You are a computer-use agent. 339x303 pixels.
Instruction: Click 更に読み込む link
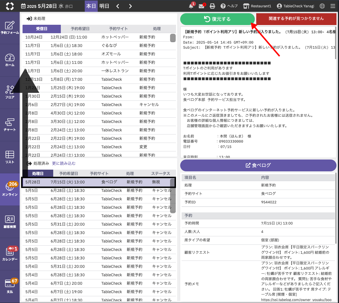coord(64,163)
